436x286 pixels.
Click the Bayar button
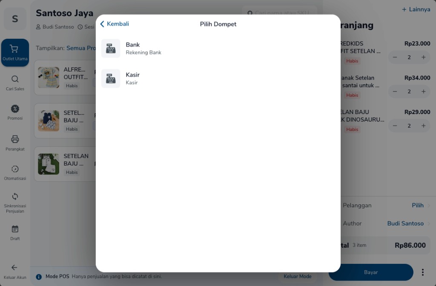point(371,272)
